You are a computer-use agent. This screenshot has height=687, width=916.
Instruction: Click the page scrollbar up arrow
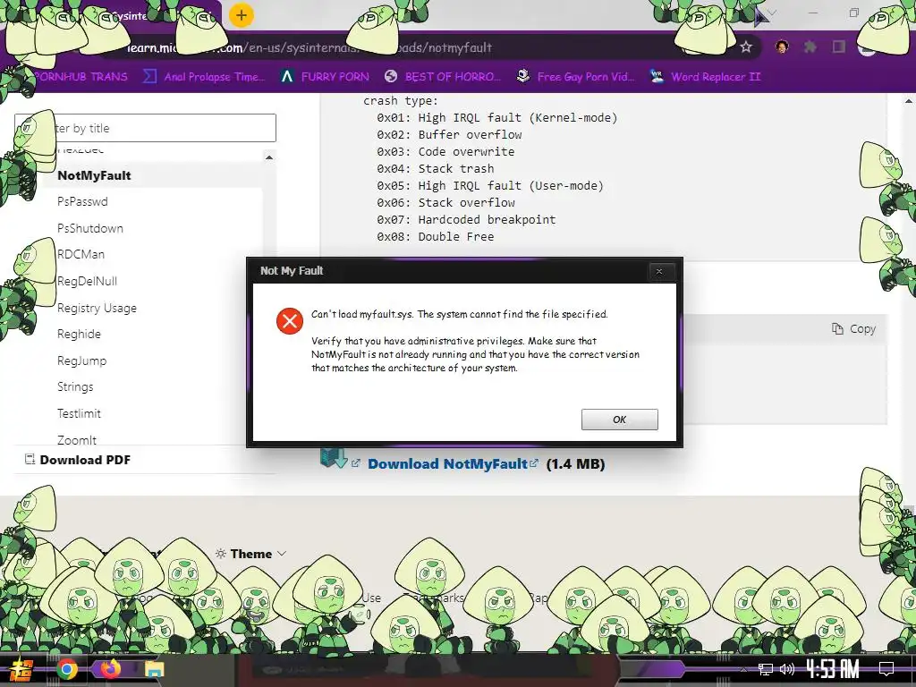pyautogui.click(x=909, y=100)
